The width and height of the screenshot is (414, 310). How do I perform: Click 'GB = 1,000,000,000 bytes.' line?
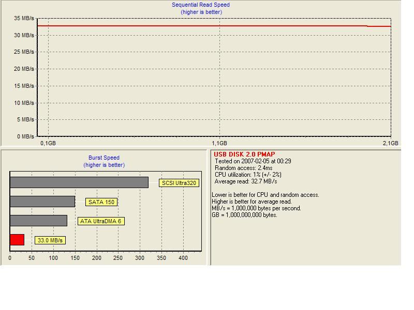pyautogui.click(x=244, y=215)
